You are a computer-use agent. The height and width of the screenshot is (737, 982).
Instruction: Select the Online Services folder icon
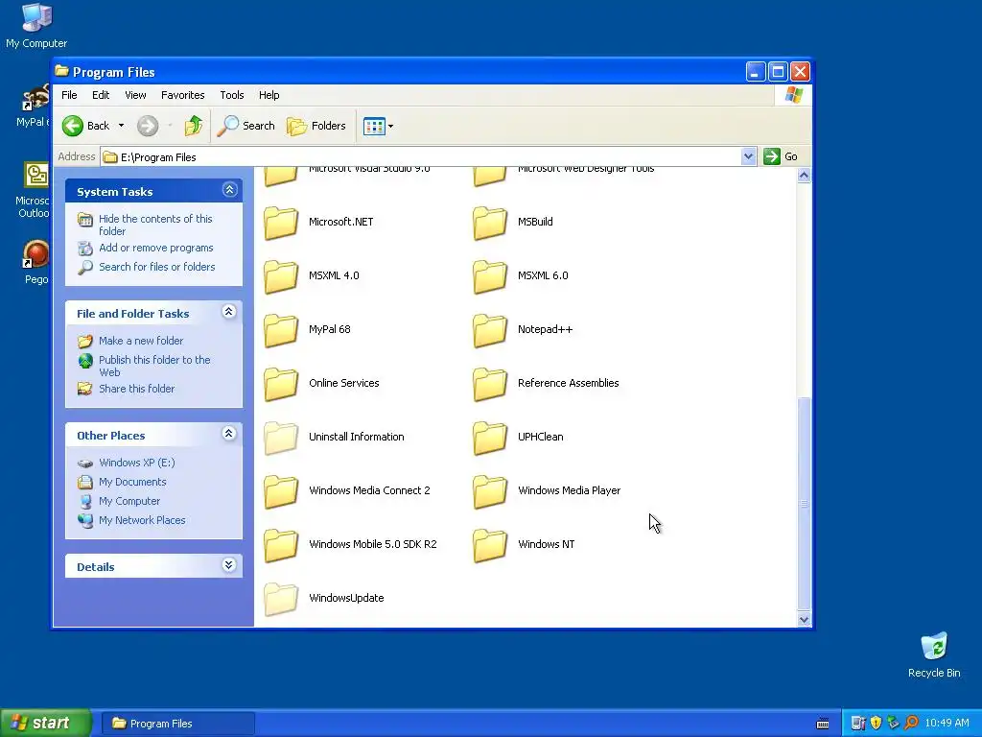point(281,384)
